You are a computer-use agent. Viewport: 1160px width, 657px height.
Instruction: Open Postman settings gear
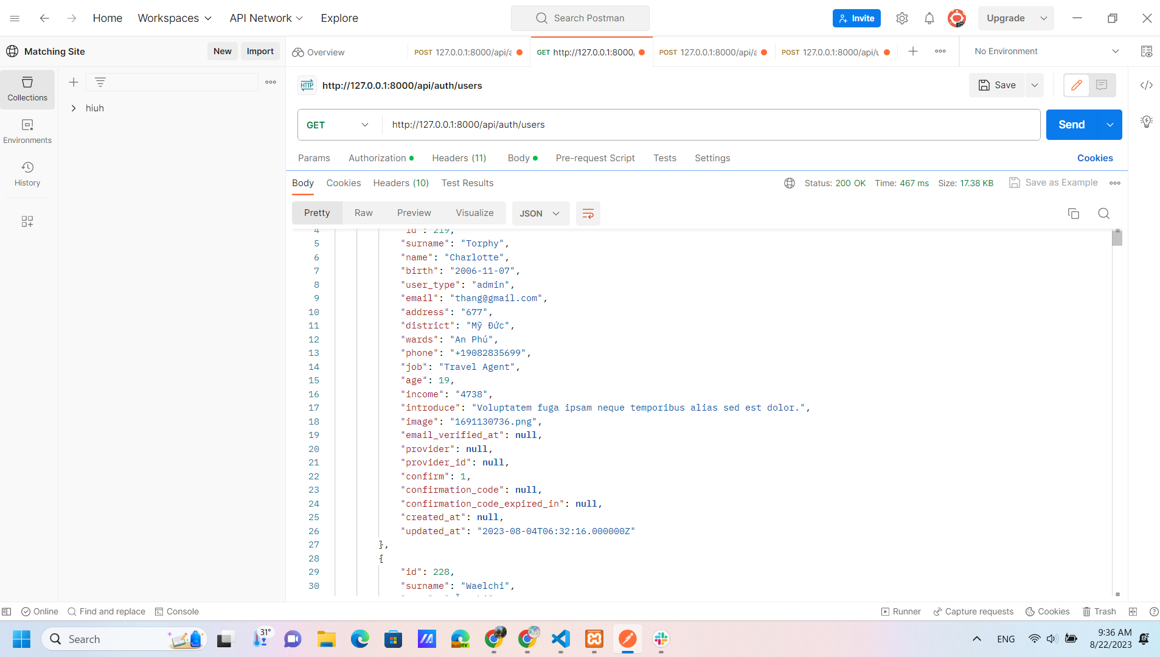(x=902, y=18)
